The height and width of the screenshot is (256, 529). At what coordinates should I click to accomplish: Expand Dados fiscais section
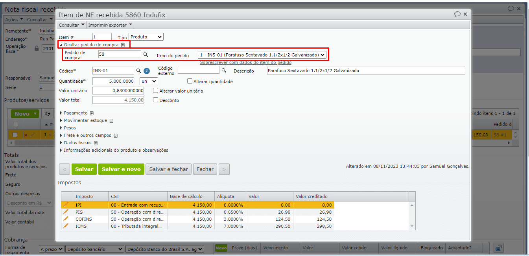76,143
